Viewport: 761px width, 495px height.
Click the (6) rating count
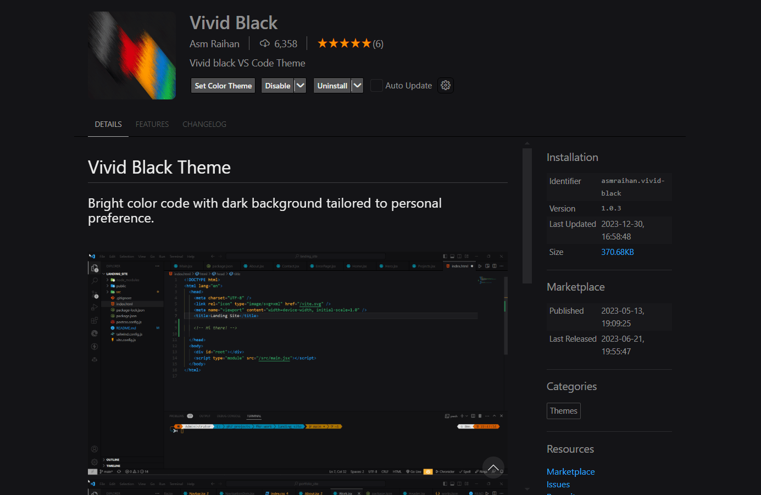pos(378,44)
